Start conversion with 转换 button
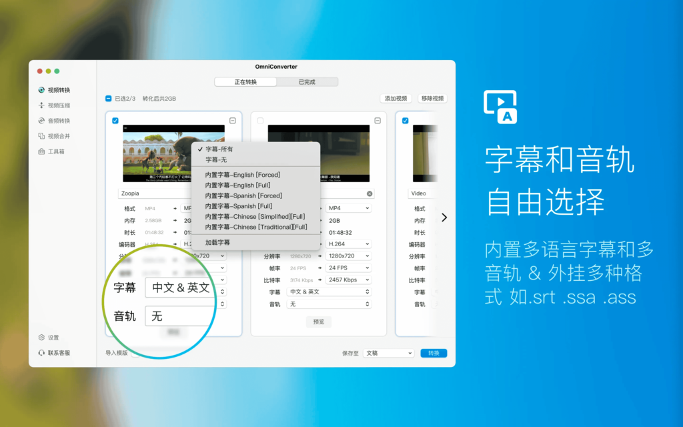Viewport: 683px width, 427px height. [x=434, y=353]
